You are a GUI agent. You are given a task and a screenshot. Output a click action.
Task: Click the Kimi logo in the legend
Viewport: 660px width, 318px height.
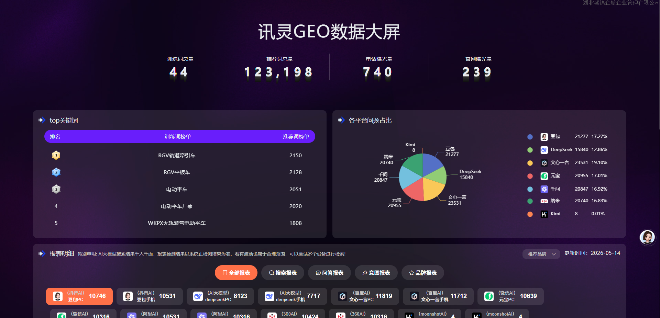[x=544, y=214]
